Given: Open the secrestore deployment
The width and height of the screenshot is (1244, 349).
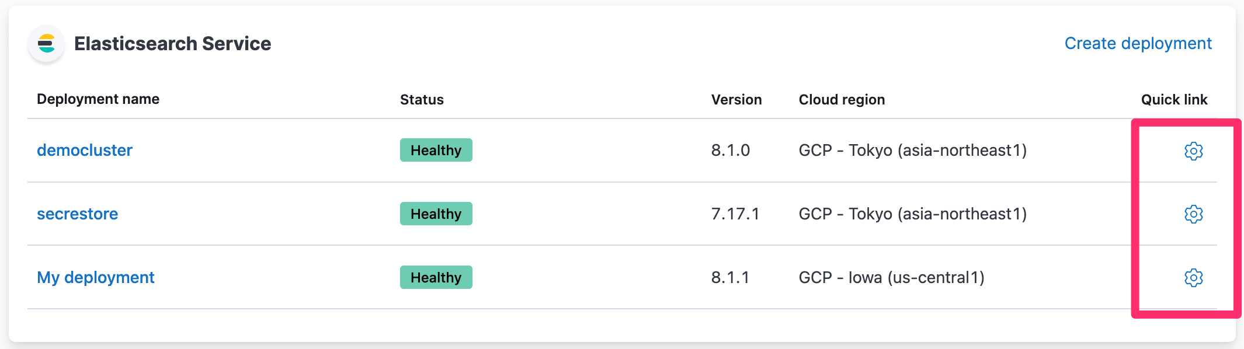Looking at the screenshot, I should tap(77, 214).
